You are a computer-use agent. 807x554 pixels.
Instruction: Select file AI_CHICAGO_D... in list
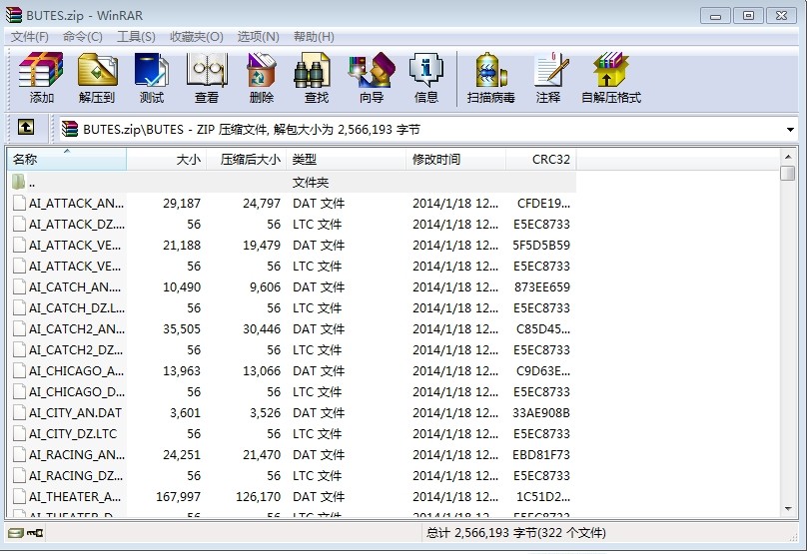click(x=77, y=392)
